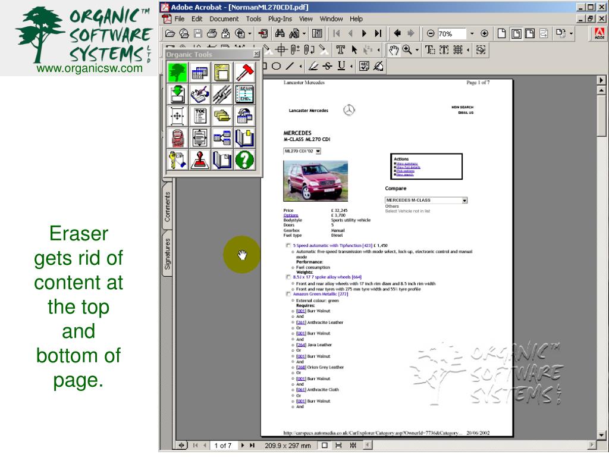Click the spell check ABC icon
609x457 pixels.
pyautogui.click(x=364, y=67)
